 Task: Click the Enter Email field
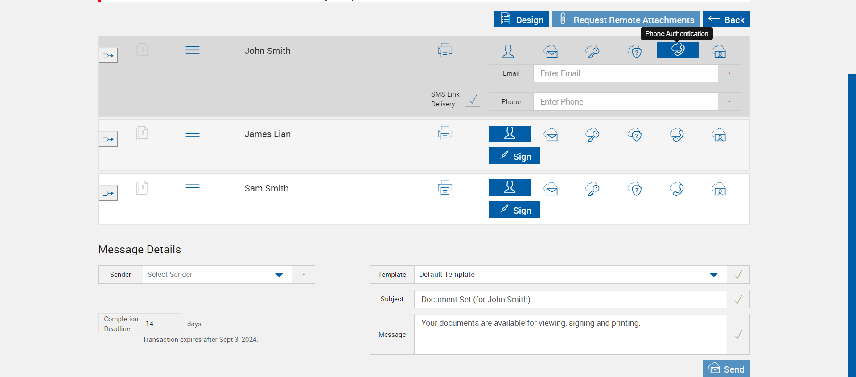click(x=625, y=73)
